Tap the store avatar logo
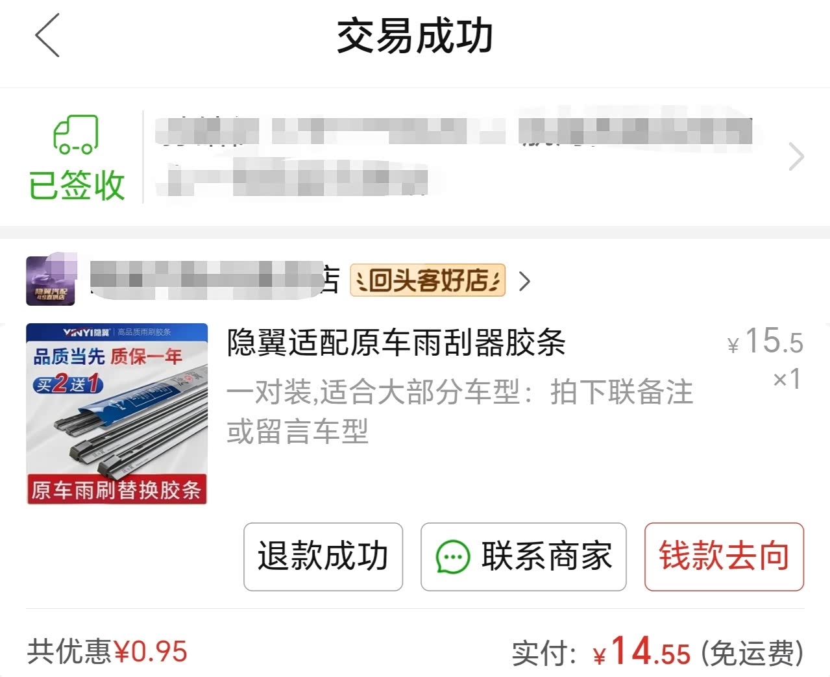 click(51, 280)
